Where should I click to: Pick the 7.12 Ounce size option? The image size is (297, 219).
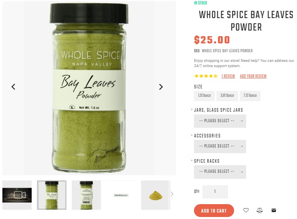pyautogui.click(x=250, y=96)
